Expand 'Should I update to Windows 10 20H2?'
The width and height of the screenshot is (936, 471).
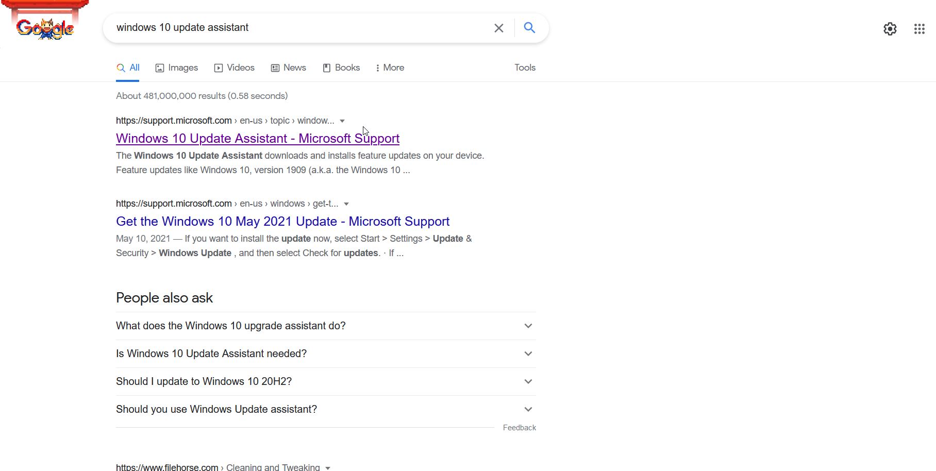326,381
